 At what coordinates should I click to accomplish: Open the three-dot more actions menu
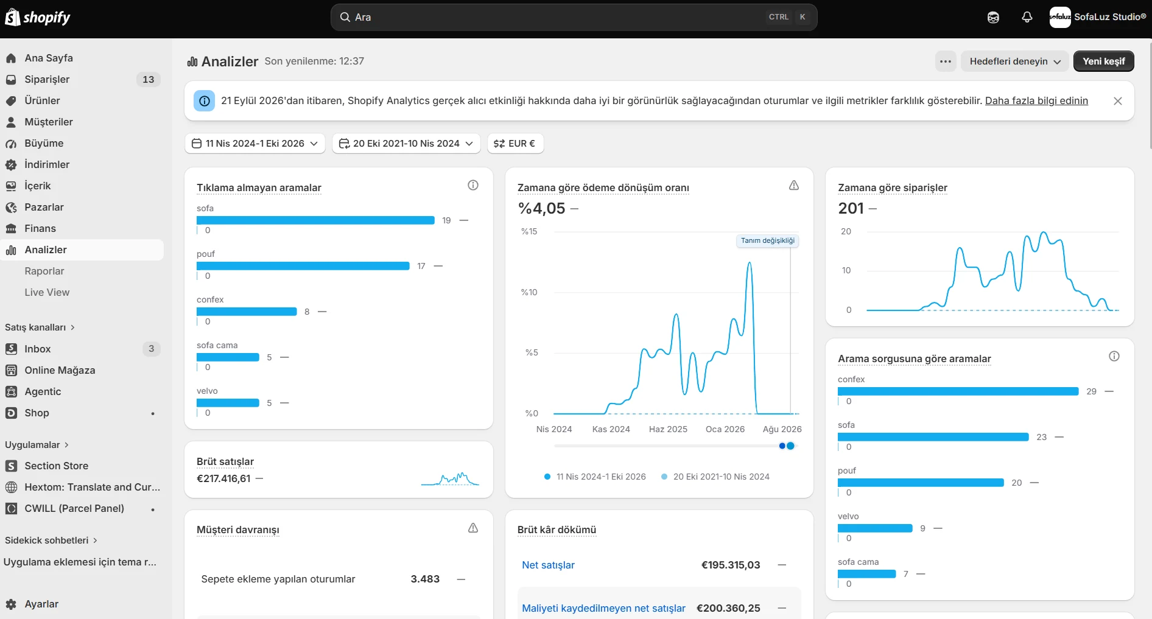pyautogui.click(x=946, y=61)
